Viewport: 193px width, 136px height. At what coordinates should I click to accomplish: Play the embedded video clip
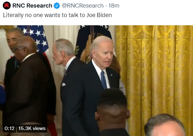tap(96, 81)
